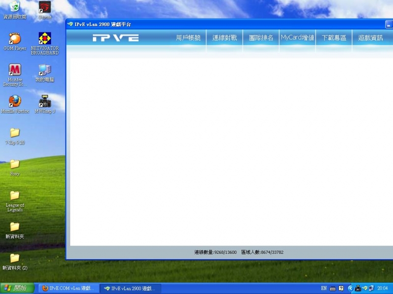The height and width of the screenshot is (294, 393).
Task: Click the 區域人數:8674/33782 status text
Action: [262, 252]
